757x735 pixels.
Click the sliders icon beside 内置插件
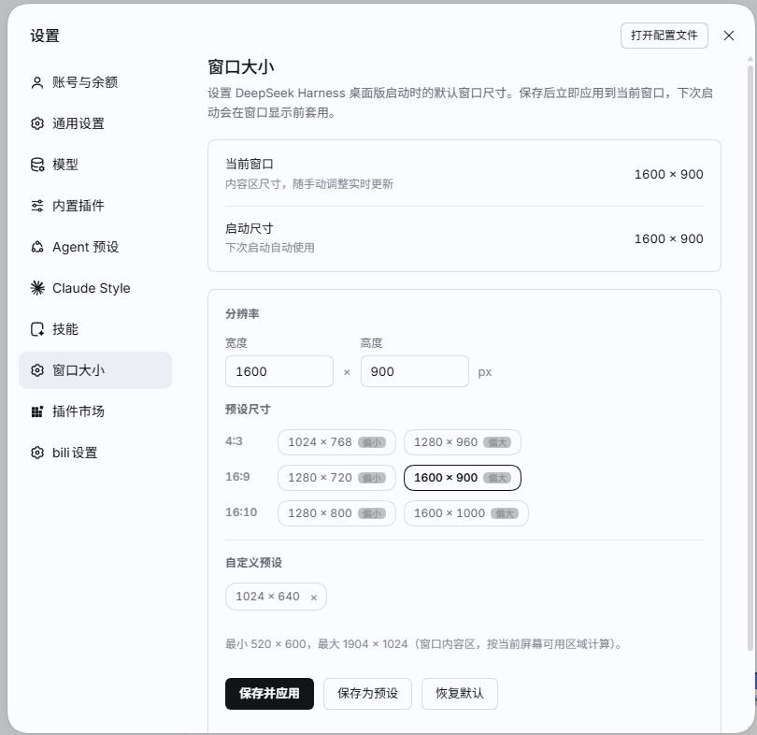37,206
